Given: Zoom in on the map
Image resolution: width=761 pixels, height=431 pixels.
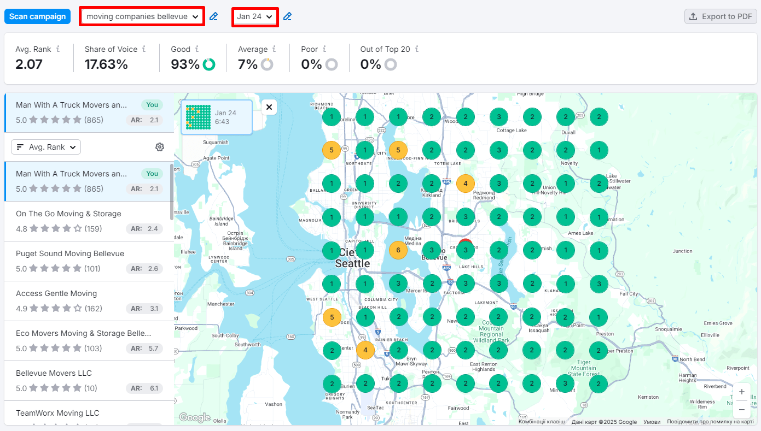Looking at the screenshot, I should [742, 392].
